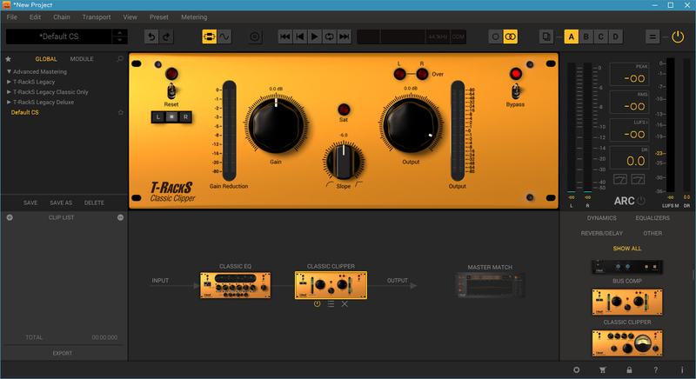Expand T-RackS Legacy Classic Only folder
This screenshot has width=696, height=379.
[x=9, y=92]
